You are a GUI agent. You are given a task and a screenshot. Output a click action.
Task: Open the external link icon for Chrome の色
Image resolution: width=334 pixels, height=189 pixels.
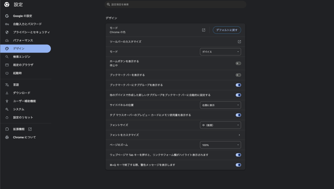coord(204,30)
